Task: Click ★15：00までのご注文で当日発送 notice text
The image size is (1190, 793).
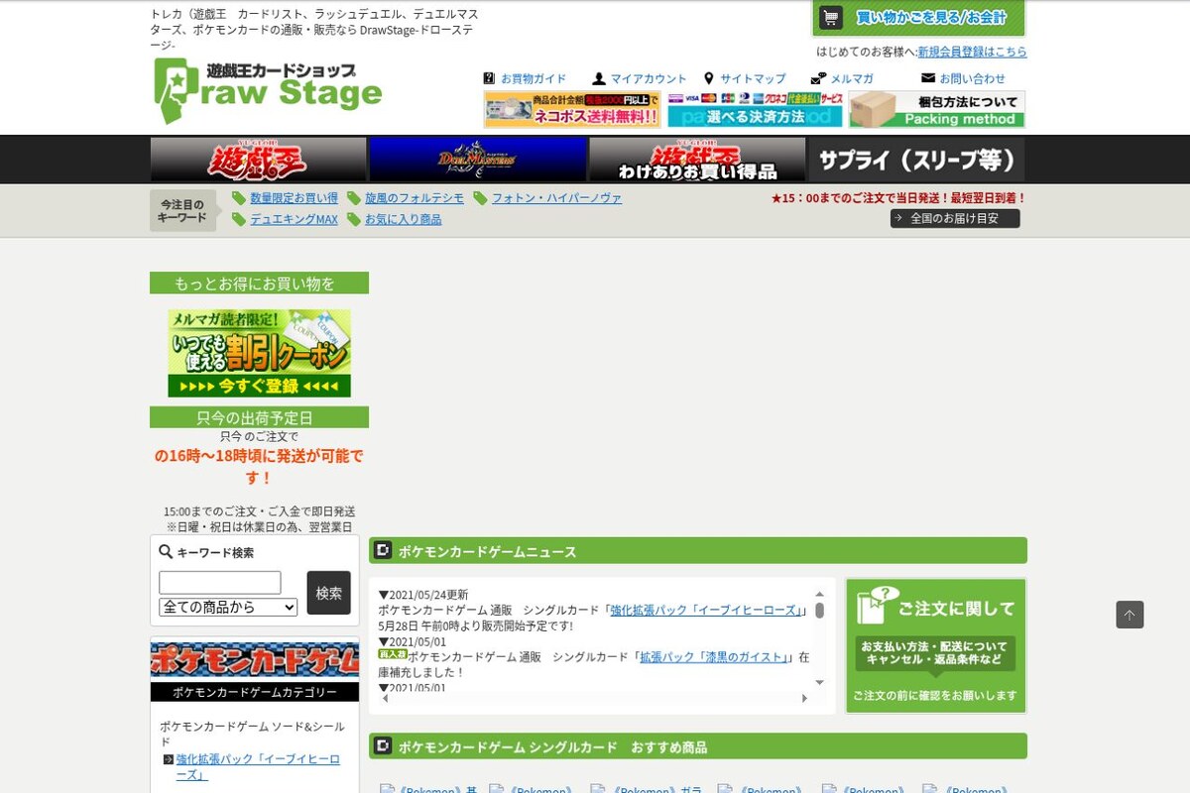Action: coord(898,198)
